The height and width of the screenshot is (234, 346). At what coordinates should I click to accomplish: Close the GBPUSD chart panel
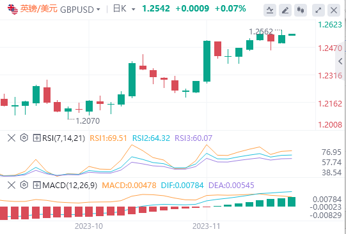pos(334,10)
